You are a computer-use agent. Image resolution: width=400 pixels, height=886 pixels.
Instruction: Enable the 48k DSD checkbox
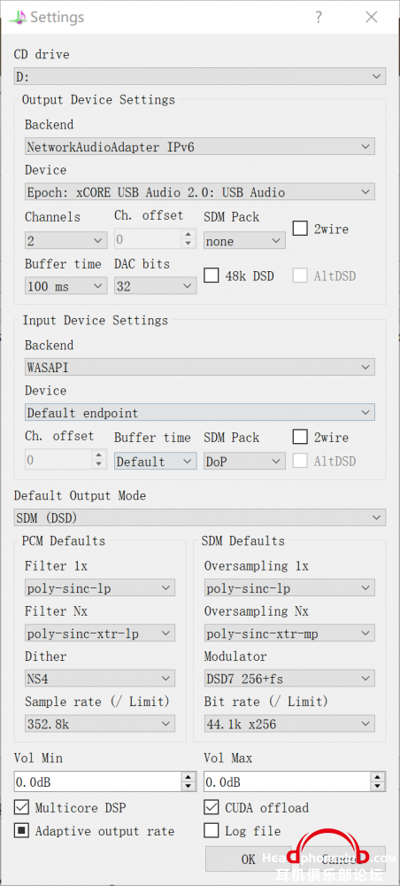pyautogui.click(x=211, y=276)
